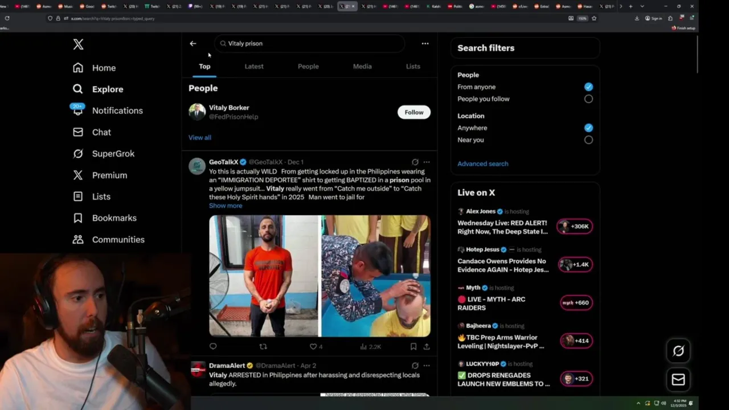Open more options on GeoTalkX post

pyautogui.click(x=427, y=162)
